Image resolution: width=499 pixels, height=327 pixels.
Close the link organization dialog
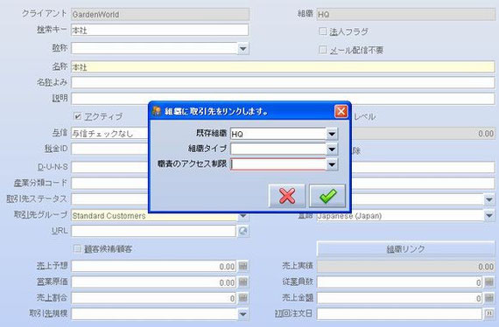click(341, 112)
